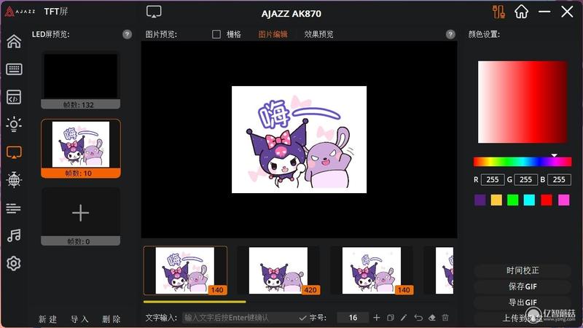Select the eraser tool
Screen dimensions: 583x328
(431, 318)
